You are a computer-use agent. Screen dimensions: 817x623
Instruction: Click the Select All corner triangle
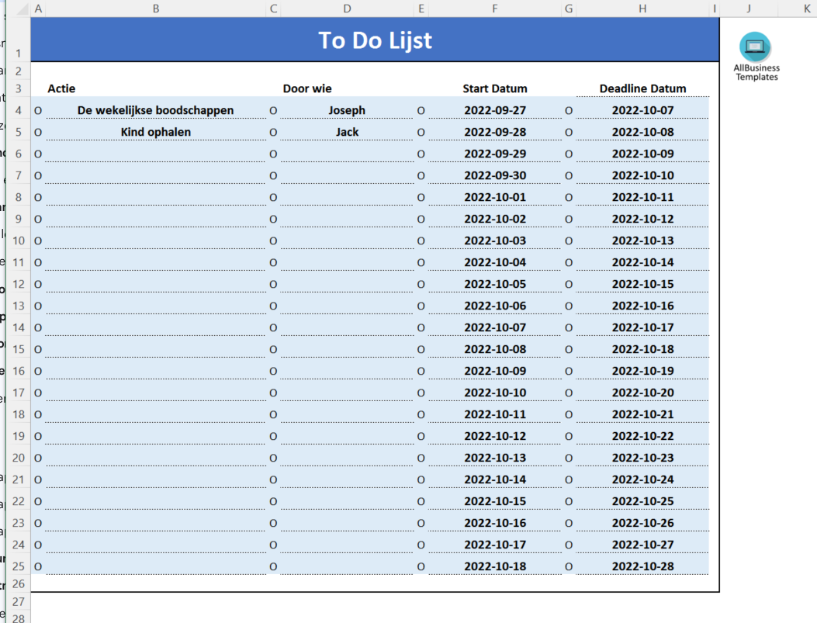[x=22, y=9]
